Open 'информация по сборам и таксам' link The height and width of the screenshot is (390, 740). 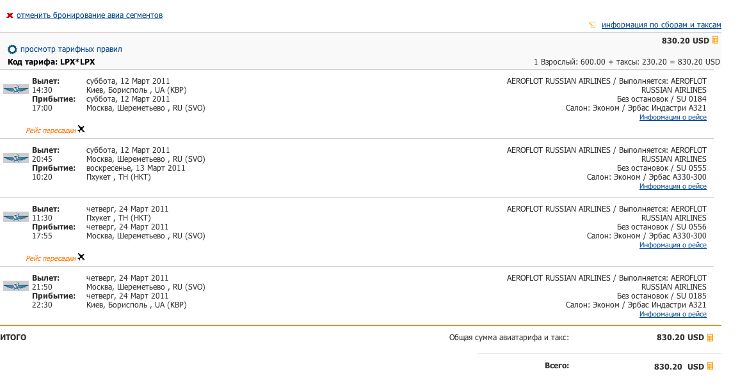[x=661, y=25]
